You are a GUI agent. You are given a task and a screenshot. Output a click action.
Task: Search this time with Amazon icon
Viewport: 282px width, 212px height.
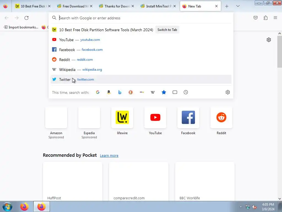click(109, 92)
